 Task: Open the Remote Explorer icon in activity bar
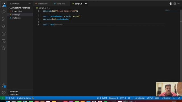click(x=4, y=41)
